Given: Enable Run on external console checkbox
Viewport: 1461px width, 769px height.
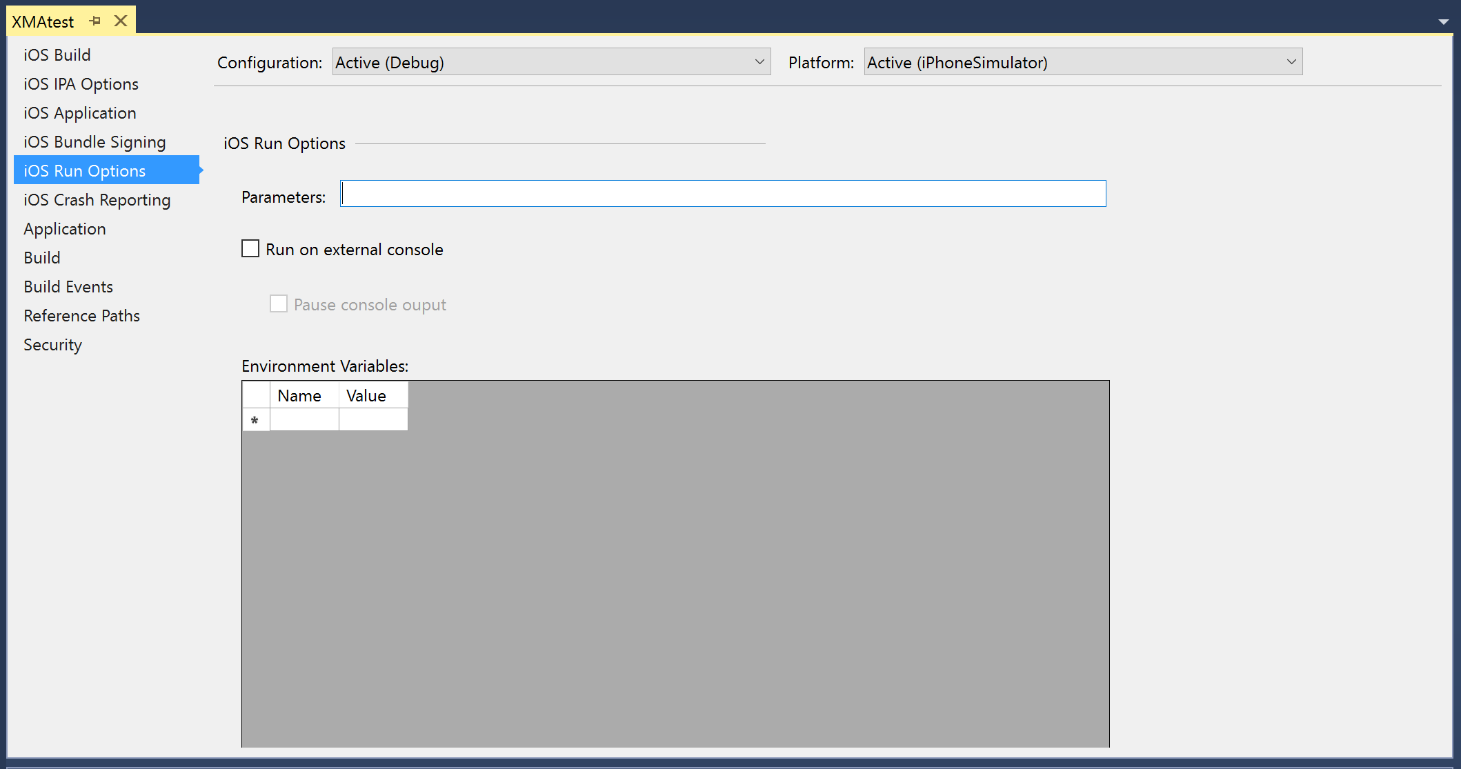Looking at the screenshot, I should click(x=250, y=249).
